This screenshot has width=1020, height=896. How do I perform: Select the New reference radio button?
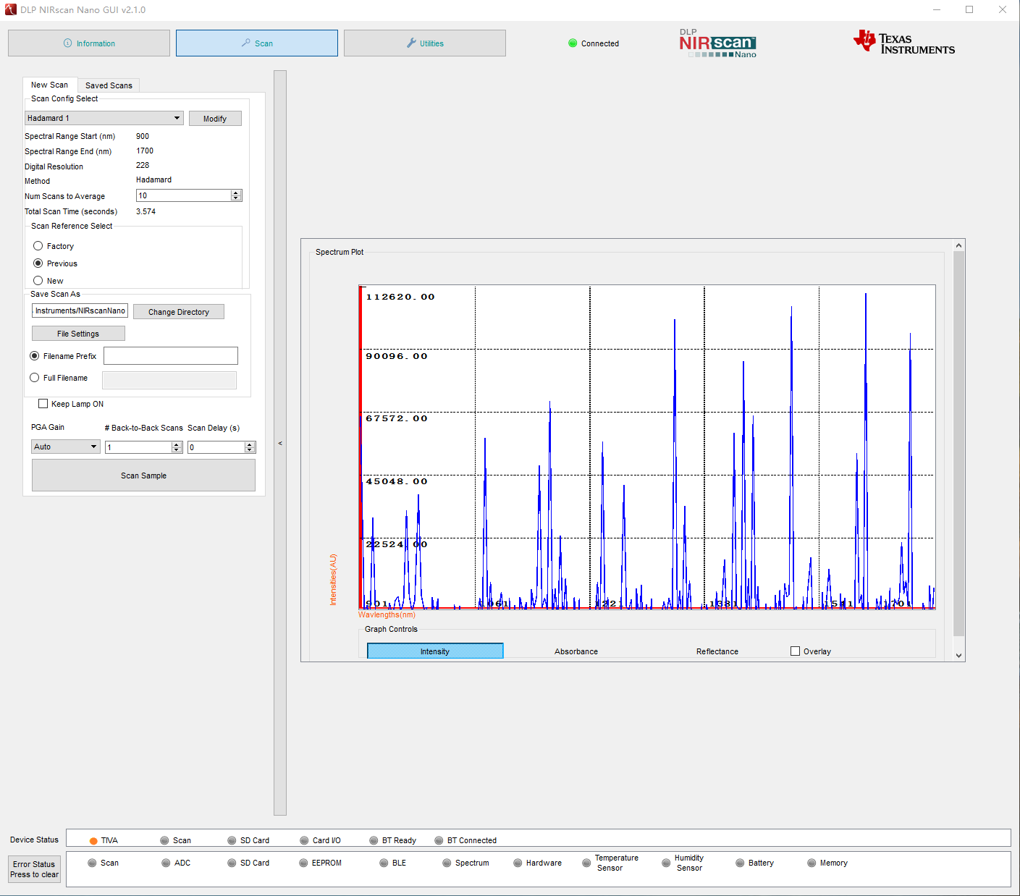(x=38, y=281)
